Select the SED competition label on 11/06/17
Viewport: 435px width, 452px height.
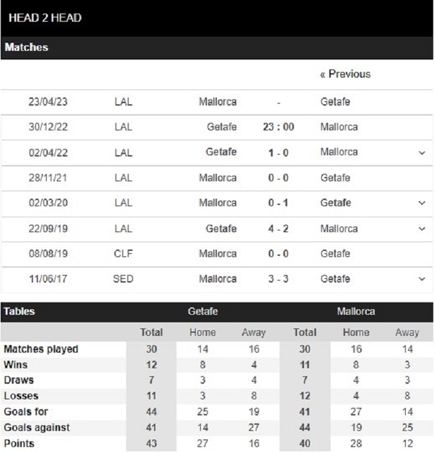[123, 279]
